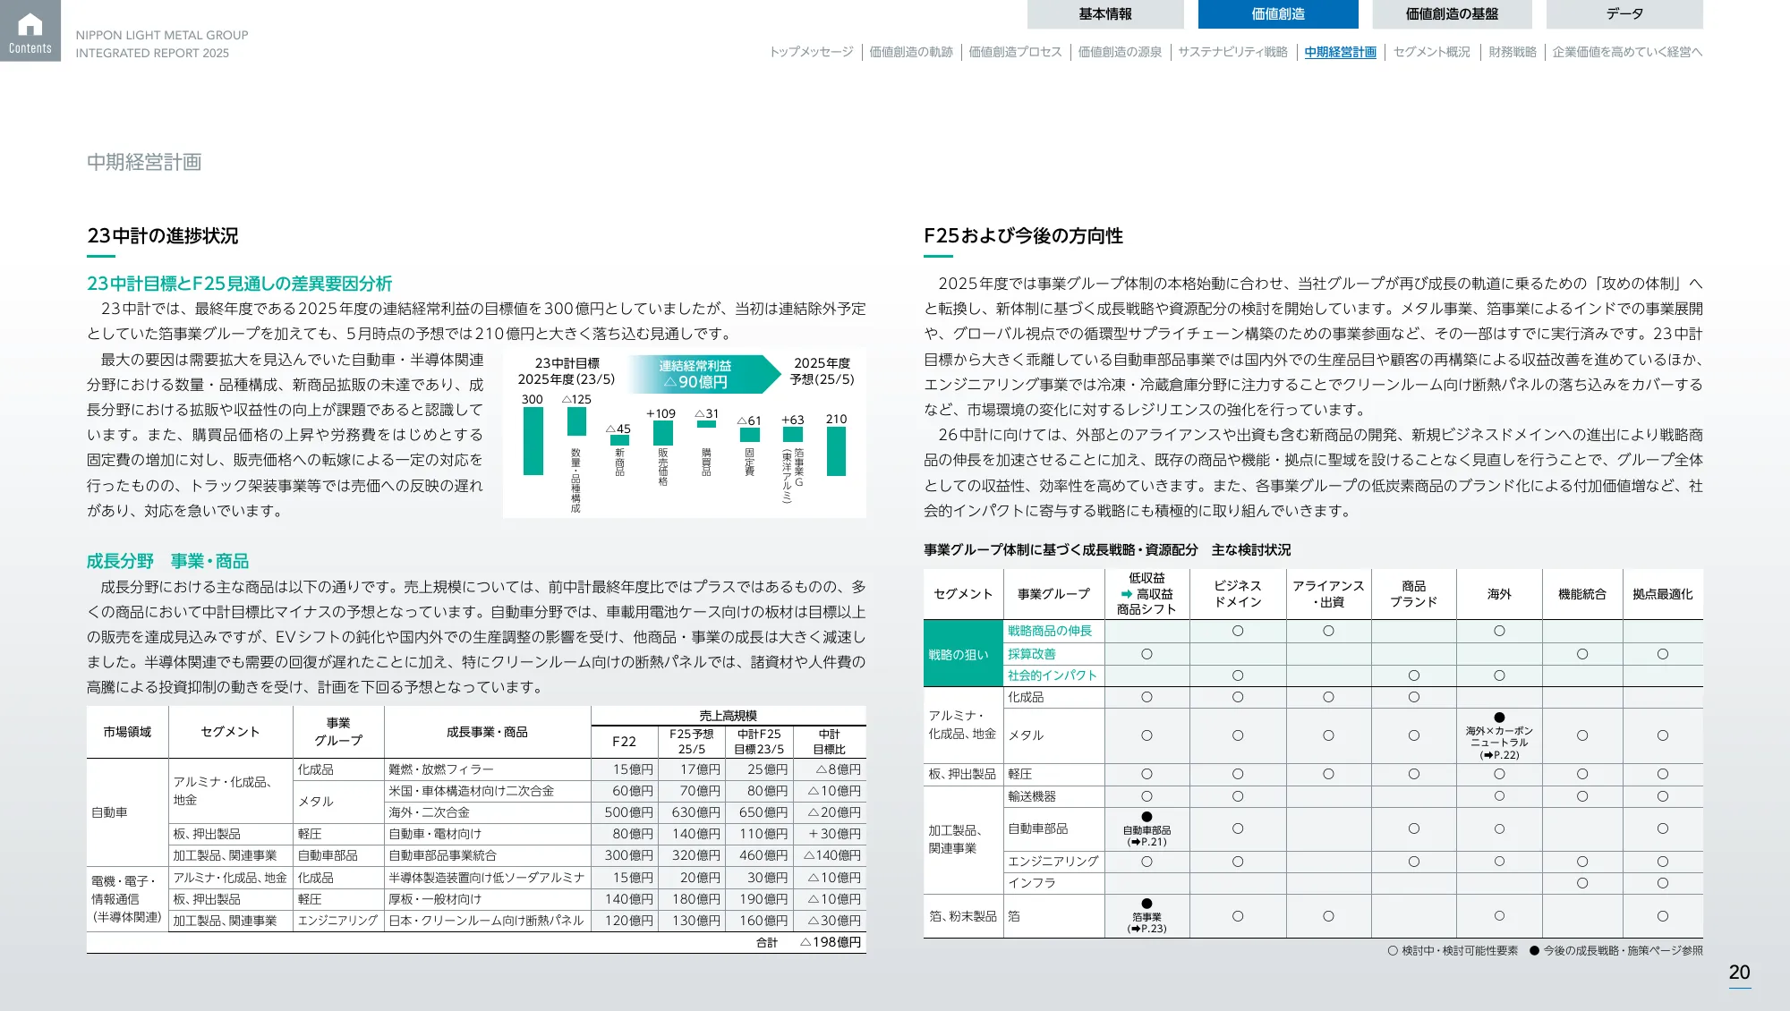Open the 価値創造 section tab
1790x1011 pixels.
pyautogui.click(x=1277, y=14)
